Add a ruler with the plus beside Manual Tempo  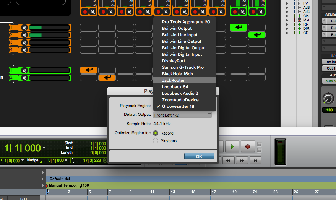pyautogui.click(x=43, y=185)
